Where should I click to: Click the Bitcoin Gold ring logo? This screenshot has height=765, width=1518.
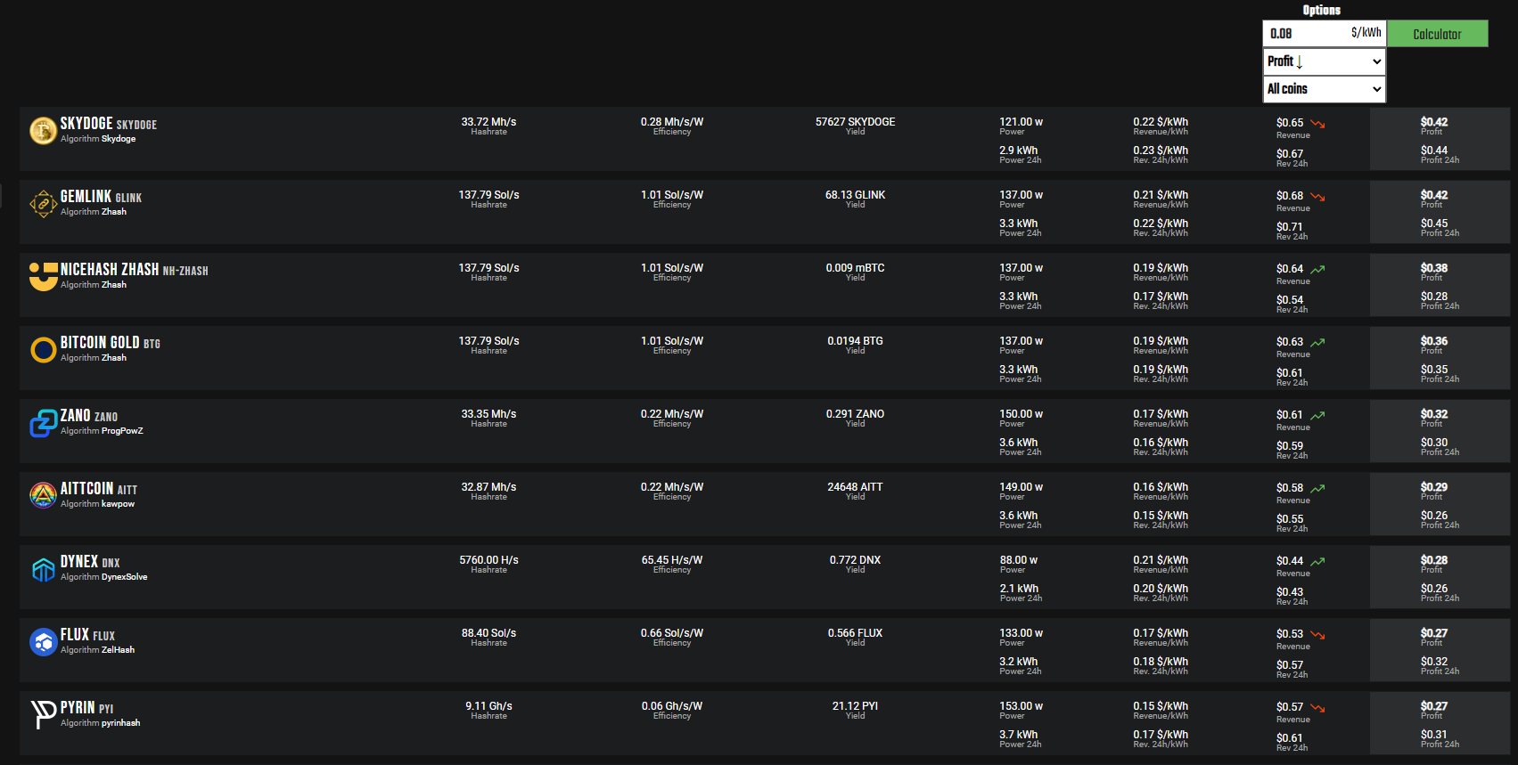click(43, 350)
